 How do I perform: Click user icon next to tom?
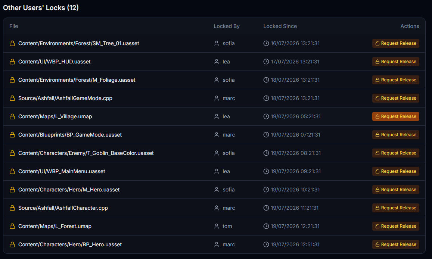(x=217, y=226)
